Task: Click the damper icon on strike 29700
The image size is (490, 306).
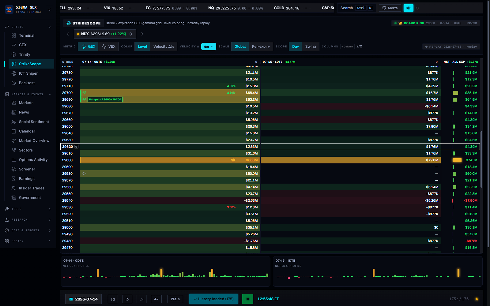Action: (84, 93)
